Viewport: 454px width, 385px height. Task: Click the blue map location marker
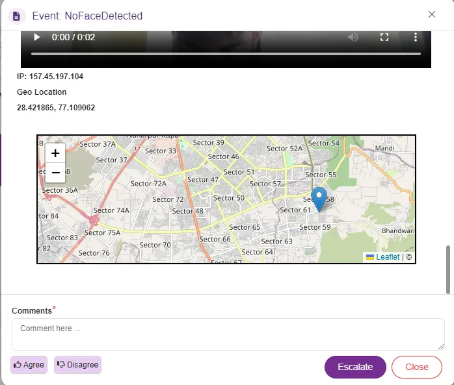319,199
